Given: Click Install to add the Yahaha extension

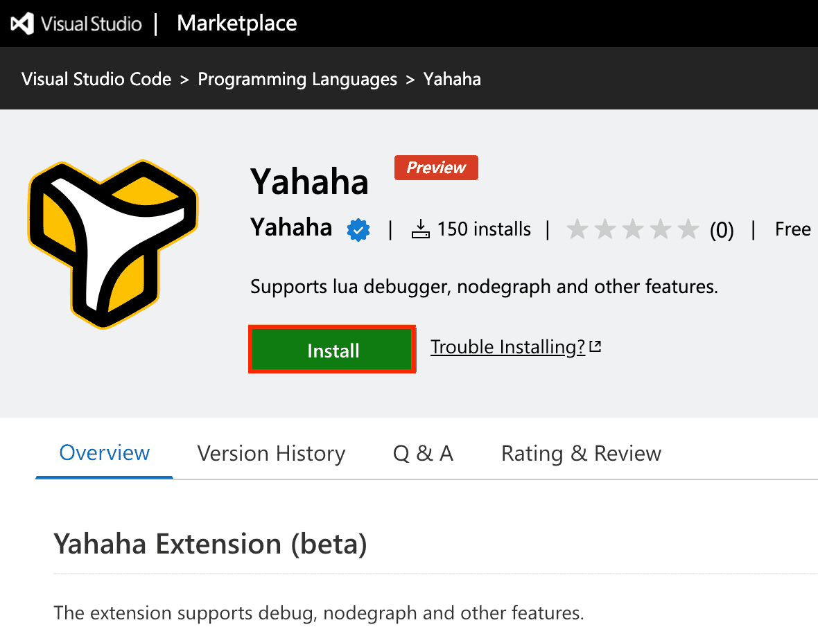Looking at the screenshot, I should coord(331,350).
